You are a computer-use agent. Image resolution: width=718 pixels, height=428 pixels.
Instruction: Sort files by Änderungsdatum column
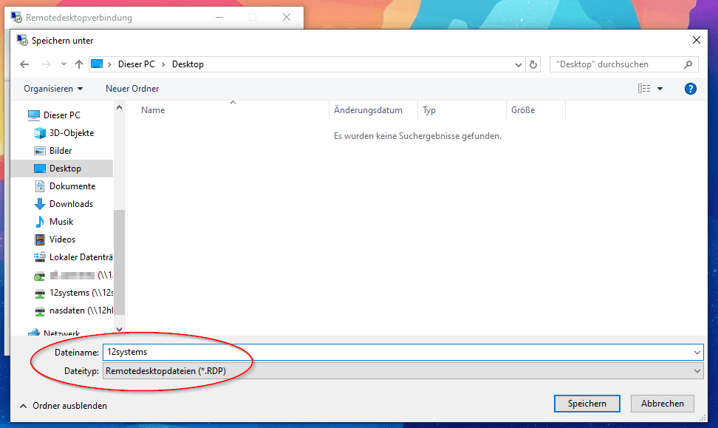(368, 110)
